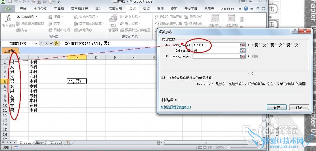Image resolution: width=316 pixels, height=151 pixels.
Task: Open the Financial (财务) functions menu
Action: point(24,30)
